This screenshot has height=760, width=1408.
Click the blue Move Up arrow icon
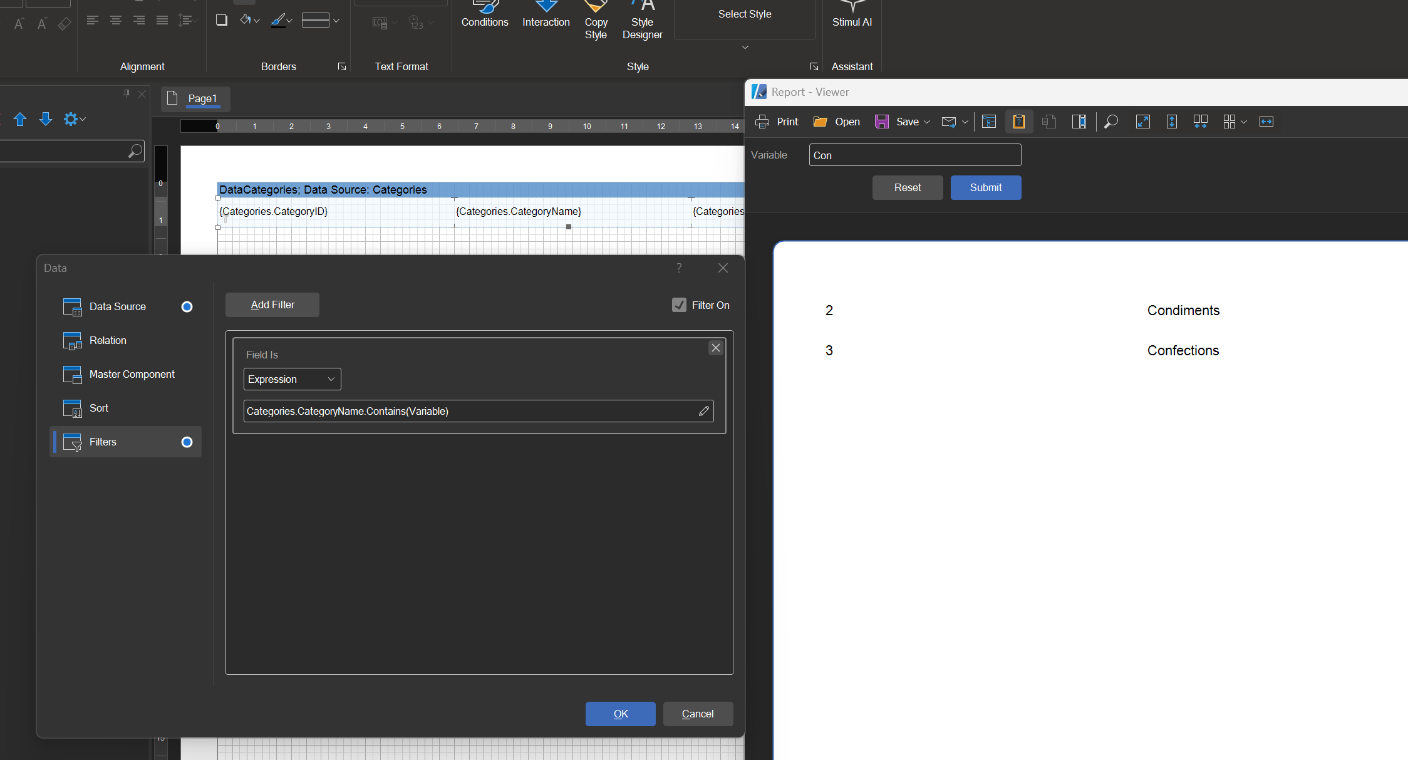[x=20, y=119]
